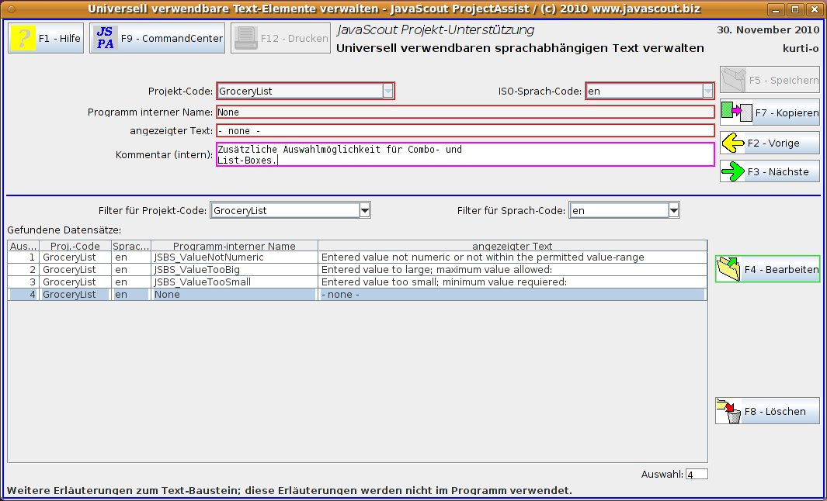827x501 pixels.
Task: Select the JSBS_ValueNotNumeric row
Action: pyautogui.click(x=233, y=257)
